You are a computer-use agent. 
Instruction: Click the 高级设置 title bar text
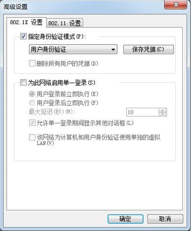tap(15, 7)
